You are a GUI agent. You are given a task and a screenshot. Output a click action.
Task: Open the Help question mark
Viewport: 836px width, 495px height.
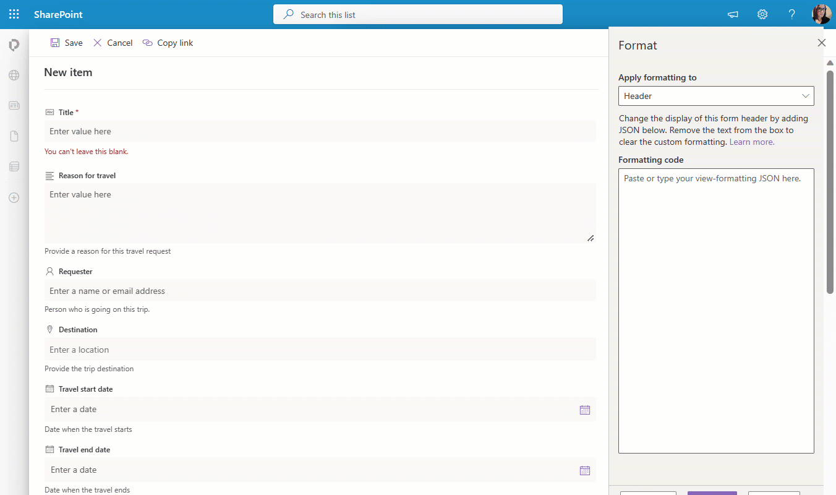pos(791,14)
